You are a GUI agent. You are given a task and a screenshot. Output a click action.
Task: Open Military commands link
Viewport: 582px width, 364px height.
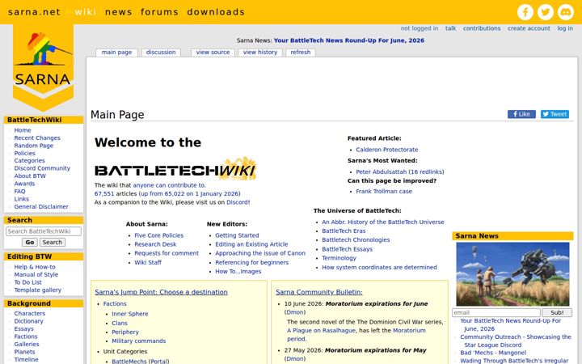point(138,341)
